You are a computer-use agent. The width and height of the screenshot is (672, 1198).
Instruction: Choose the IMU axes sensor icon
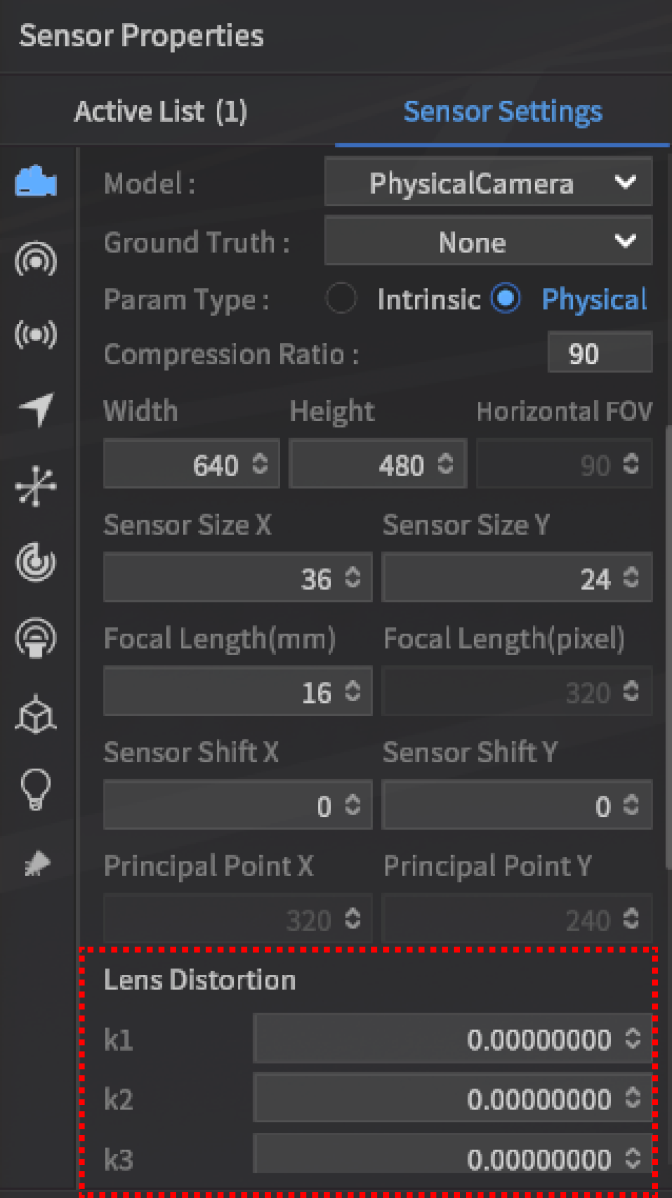coord(36,486)
